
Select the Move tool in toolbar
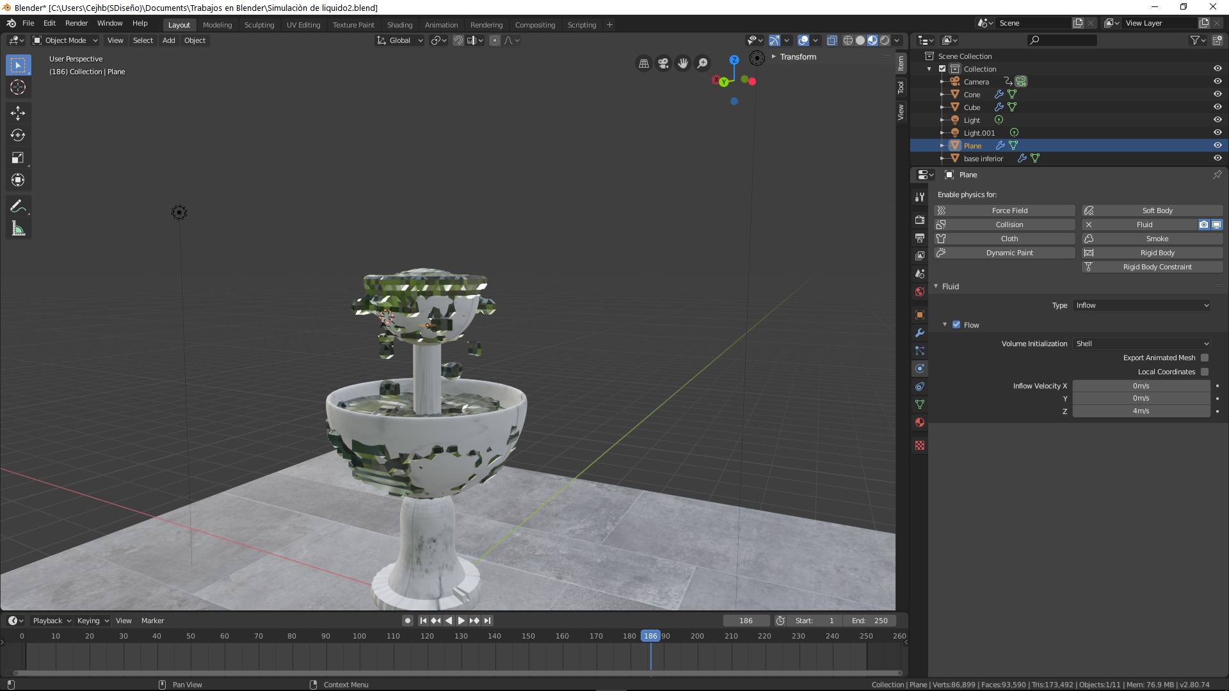pos(18,113)
